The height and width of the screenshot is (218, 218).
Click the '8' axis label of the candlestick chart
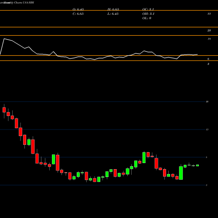tap(207, 157)
